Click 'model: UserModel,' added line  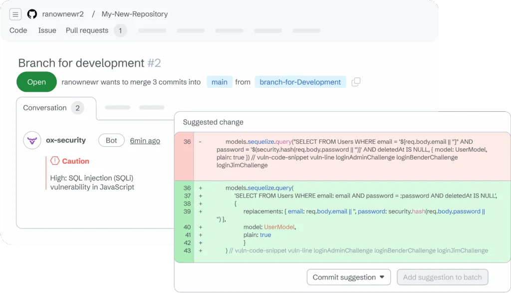pos(269,227)
